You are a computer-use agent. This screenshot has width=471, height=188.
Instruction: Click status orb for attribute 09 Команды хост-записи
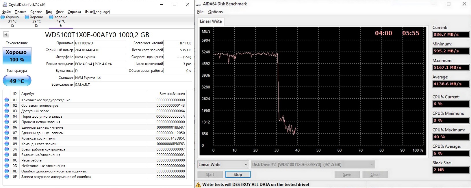pos(7,144)
